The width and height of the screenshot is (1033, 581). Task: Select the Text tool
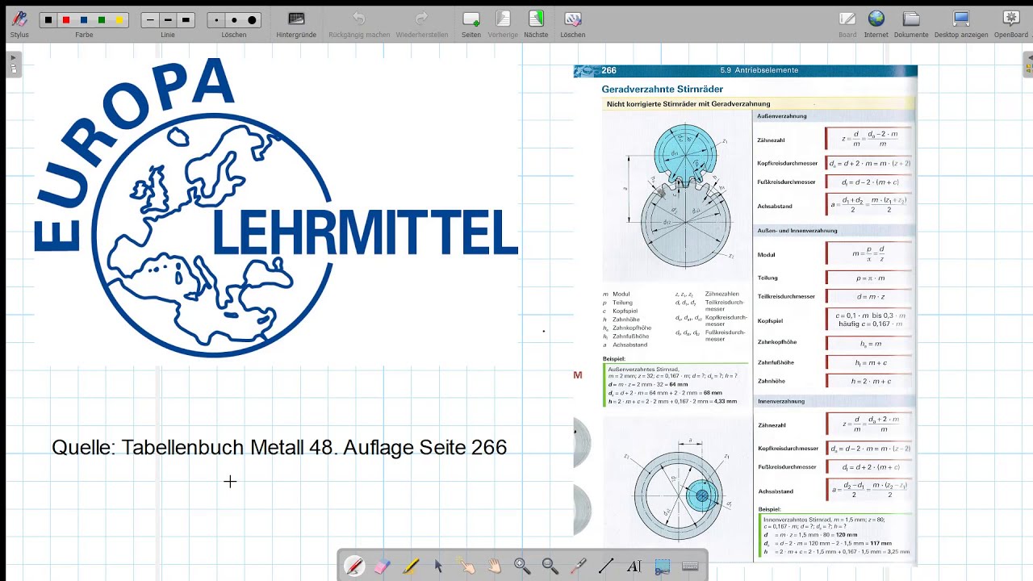point(634,566)
